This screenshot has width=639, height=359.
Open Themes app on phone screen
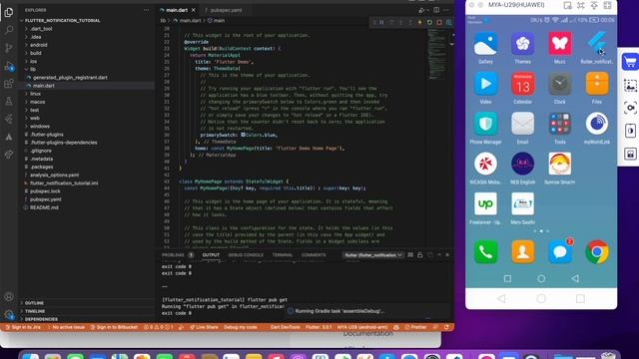pyautogui.click(x=522, y=48)
